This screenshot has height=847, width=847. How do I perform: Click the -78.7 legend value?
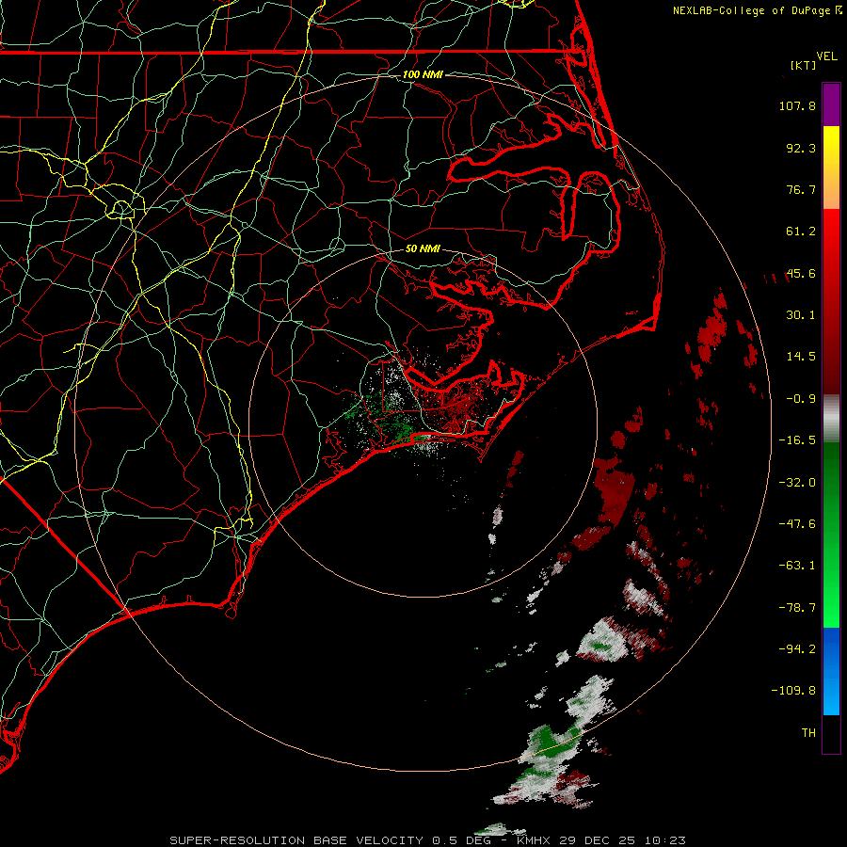[x=797, y=608]
